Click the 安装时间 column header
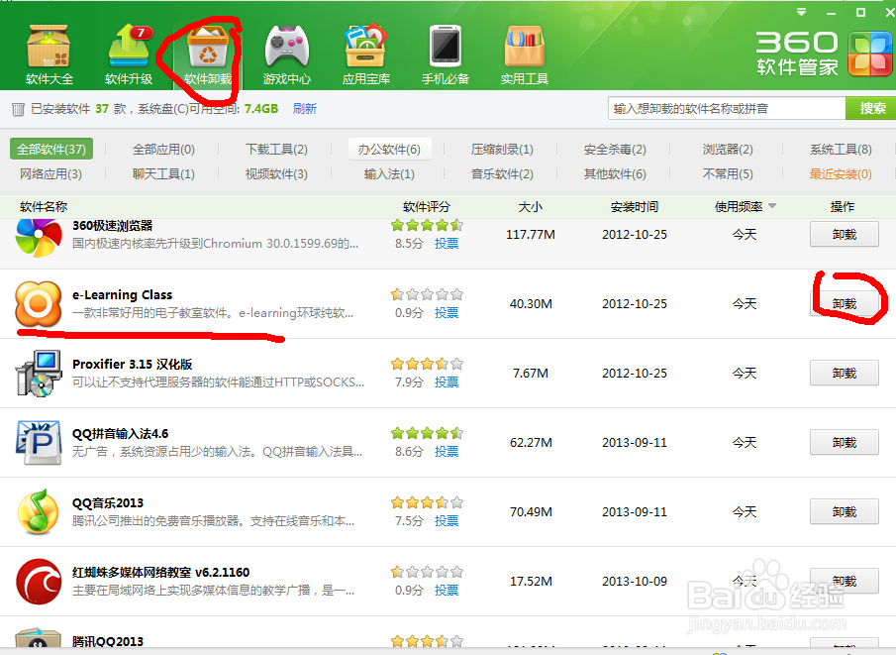 (x=635, y=206)
